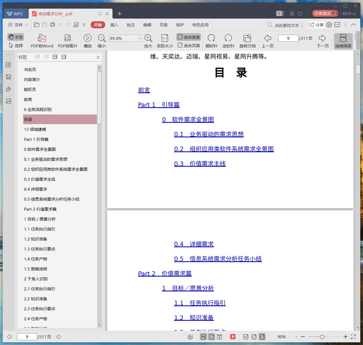Select bookmark Part 1 引导篇
This screenshot has height=345, width=363.
[x=36, y=139]
